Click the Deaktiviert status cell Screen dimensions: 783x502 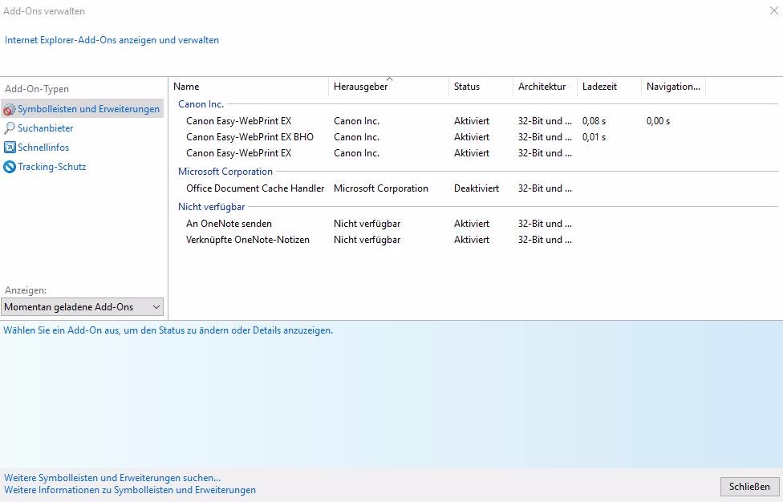pyautogui.click(x=477, y=188)
